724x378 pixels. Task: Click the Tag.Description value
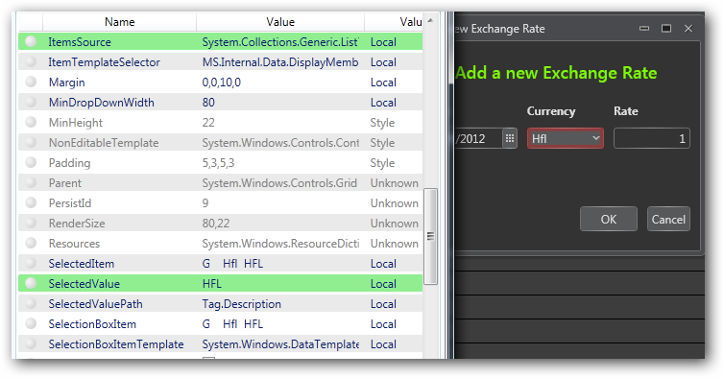(x=241, y=304)
